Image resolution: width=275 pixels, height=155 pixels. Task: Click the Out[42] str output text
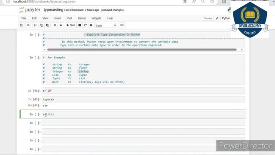[45, 105]
